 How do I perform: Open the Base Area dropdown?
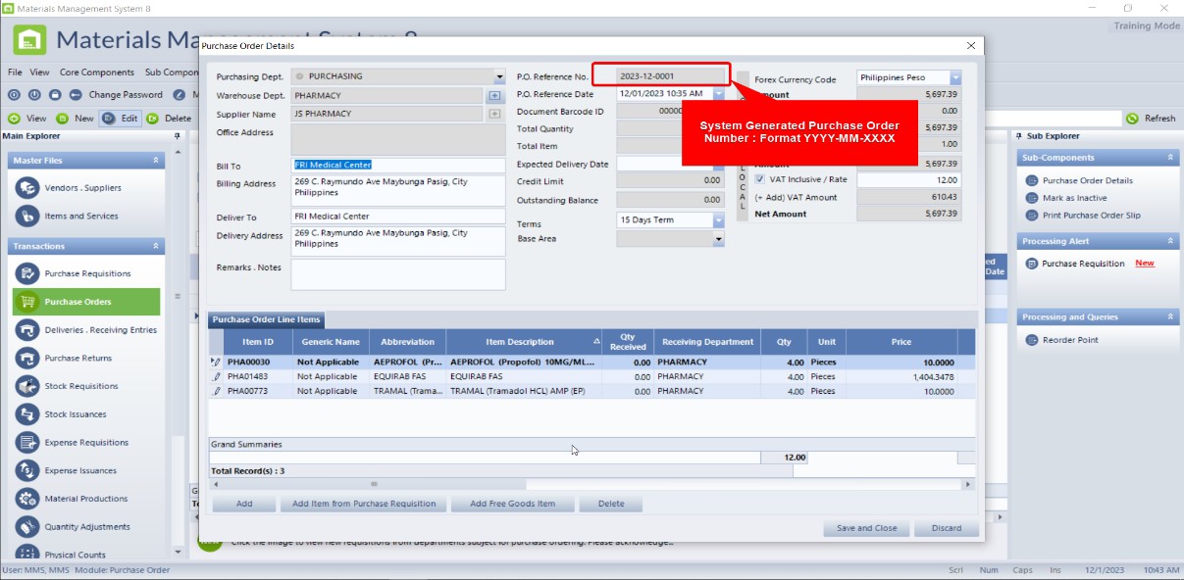coord(718,239)
